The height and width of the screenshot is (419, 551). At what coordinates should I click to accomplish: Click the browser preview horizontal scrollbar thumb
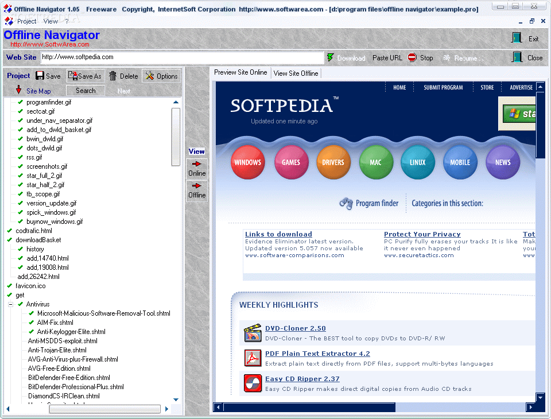point(309,407)
